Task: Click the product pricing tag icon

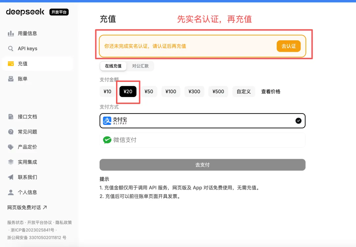Action: tap(11, 147)
